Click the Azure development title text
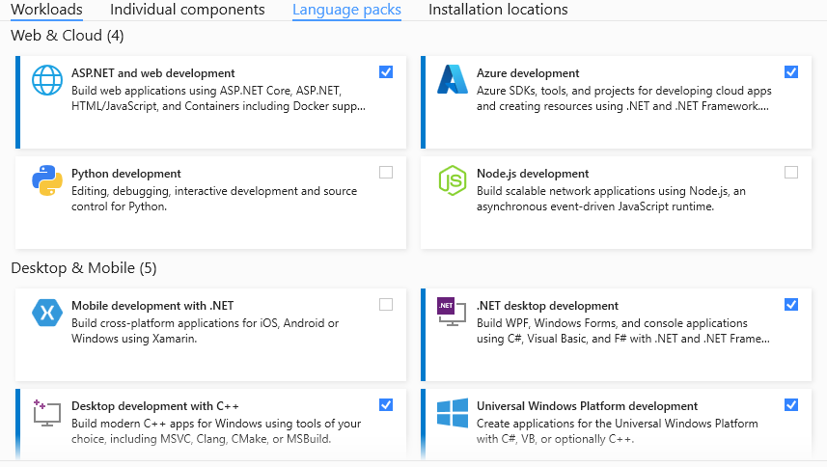Image resolution: width=827 pixels, height=467 pixels. (528, 73)
